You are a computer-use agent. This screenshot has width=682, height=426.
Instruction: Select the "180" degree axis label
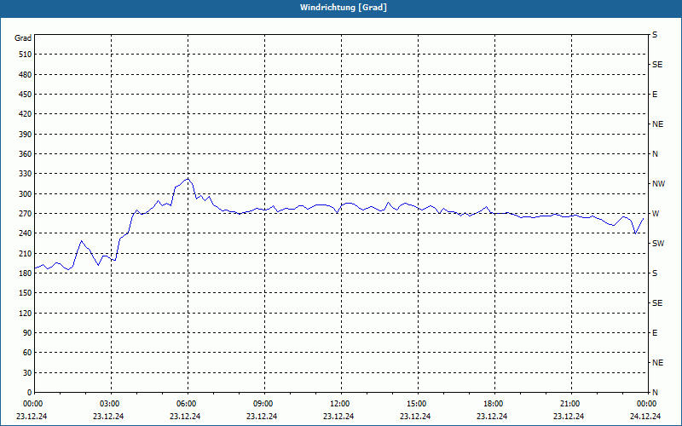pos(26,273)
